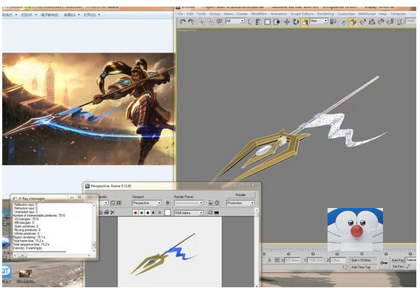The height and width of the screenshot is (288, 420).
Task: Toggle the red channel in render window
Action: [135, 212]
